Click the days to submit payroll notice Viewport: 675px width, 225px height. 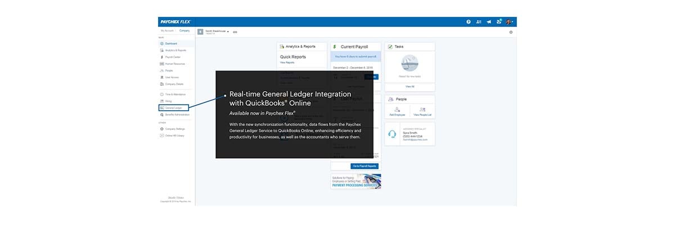coord(356,56)
